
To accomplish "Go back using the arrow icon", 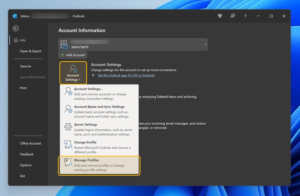I will pyautogui.click(x=16, y=29).
